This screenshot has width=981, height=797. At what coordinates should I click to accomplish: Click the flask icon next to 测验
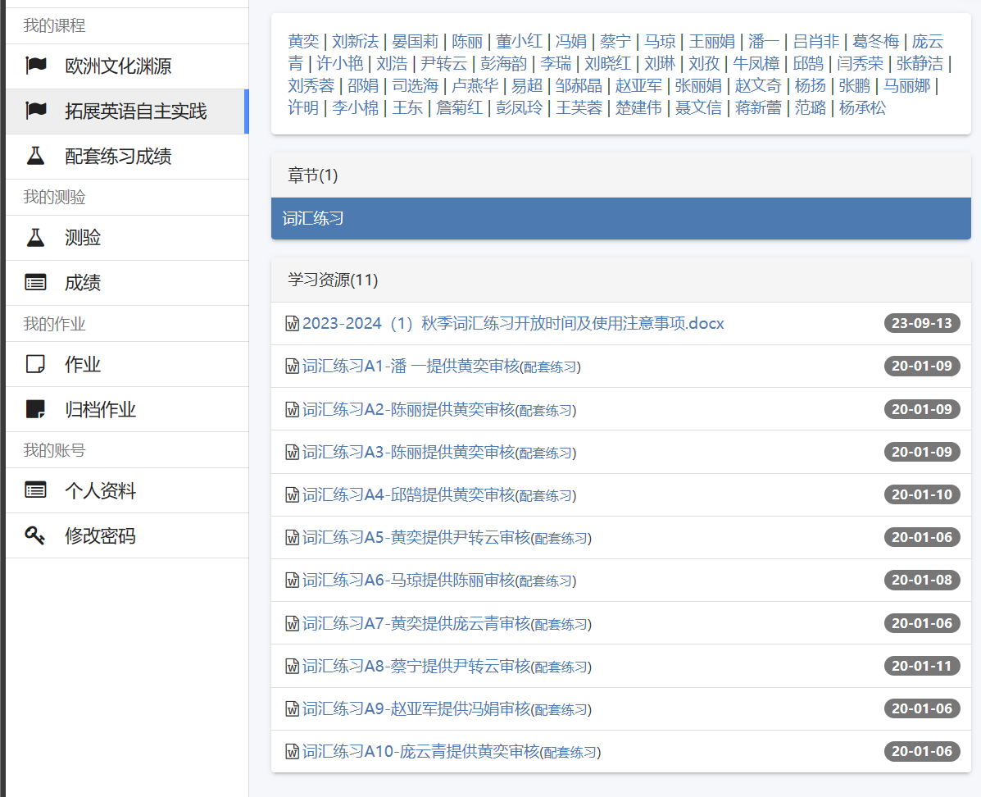[x=35, y=238]
